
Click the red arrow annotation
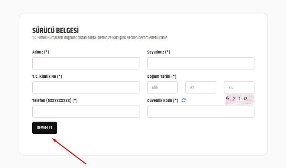click(69, 151)
